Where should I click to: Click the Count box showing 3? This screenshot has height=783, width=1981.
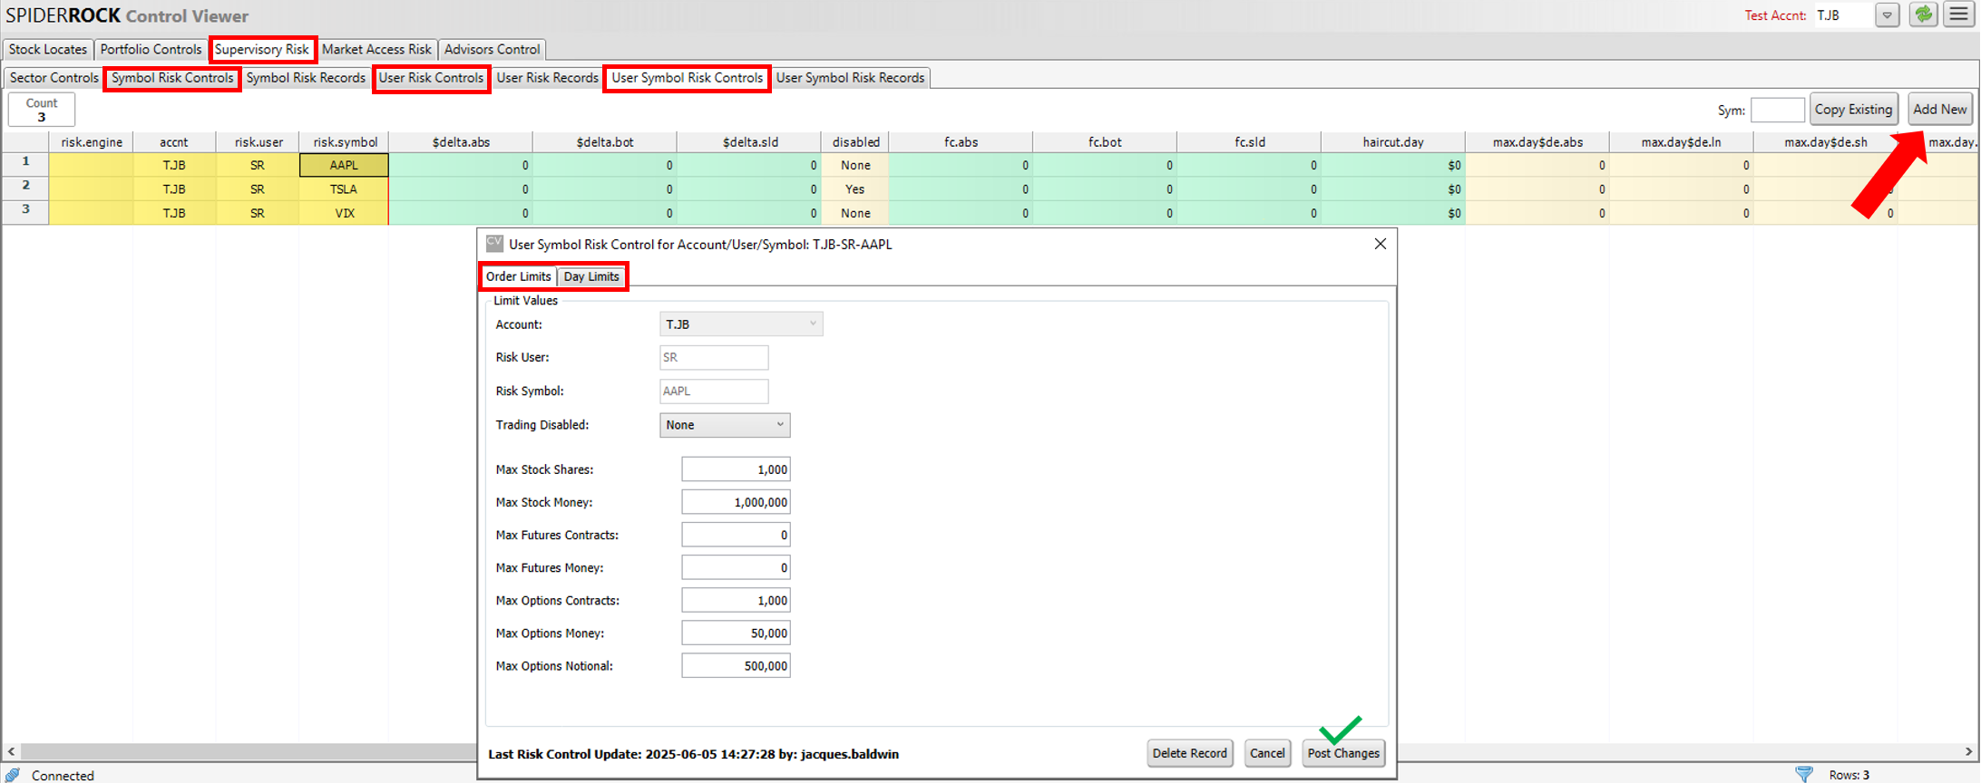[42, 110]
